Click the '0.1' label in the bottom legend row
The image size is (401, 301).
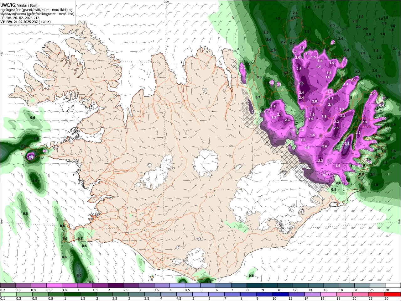click(x=3, y=299)
